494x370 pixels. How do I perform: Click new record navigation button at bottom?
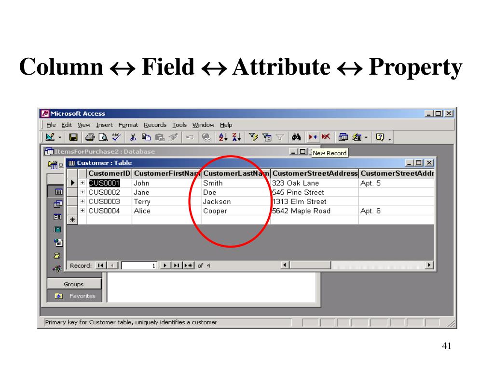pos(189,265)
